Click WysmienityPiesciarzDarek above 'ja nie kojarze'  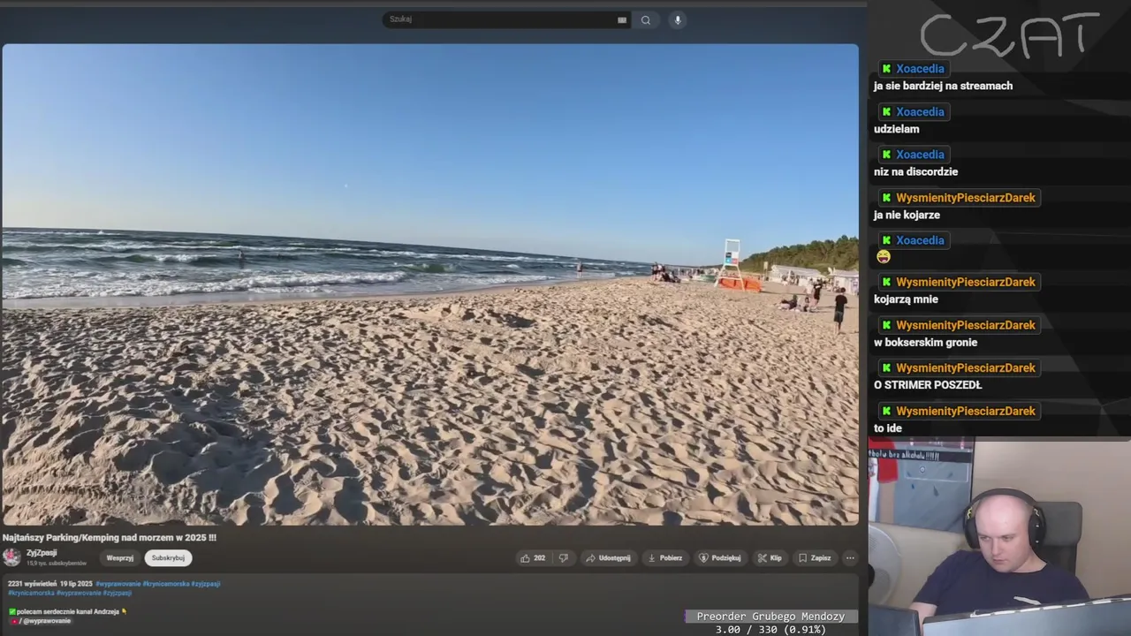tap(966, 198)
